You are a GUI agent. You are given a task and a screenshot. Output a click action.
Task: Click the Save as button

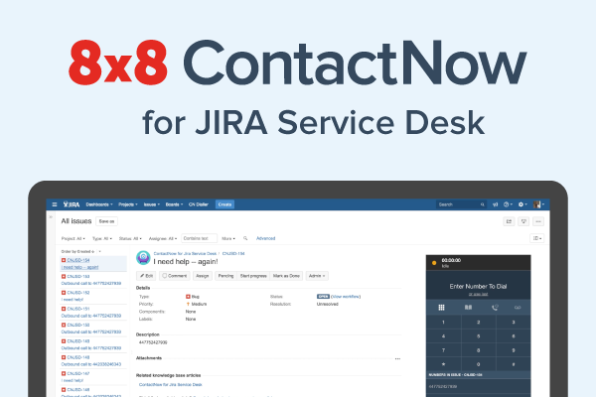click(106, 221)
